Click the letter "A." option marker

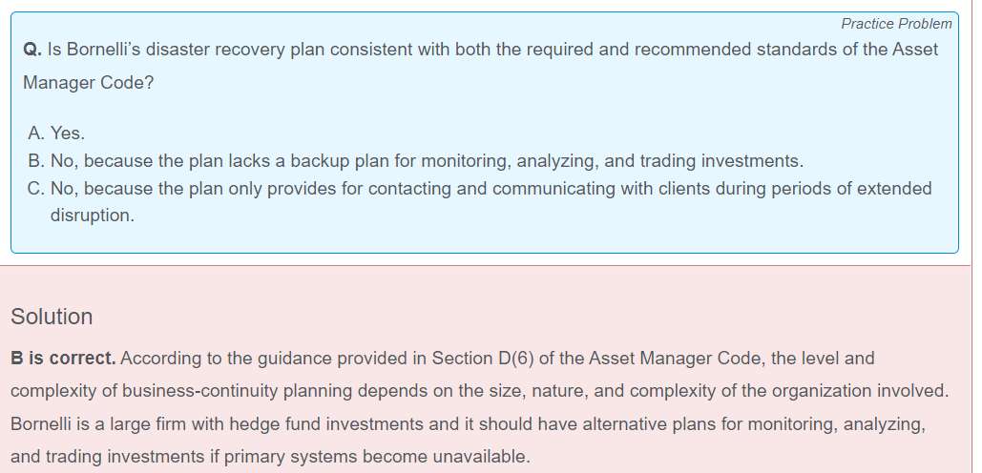[37, 134]
